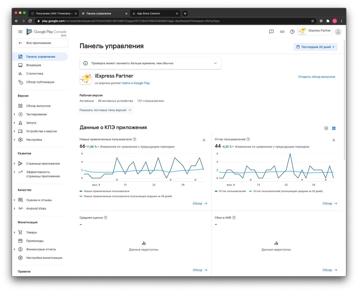Viewport: 358px width, 292px height.
Task: Expand the Страница приложения sidebar section
Action: click(15, 164)
